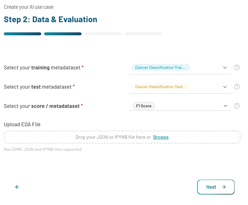The width and height of the screenshot is (248, 205).
Task: Expand the test metadataset dropdown
Action: [225, 87]
